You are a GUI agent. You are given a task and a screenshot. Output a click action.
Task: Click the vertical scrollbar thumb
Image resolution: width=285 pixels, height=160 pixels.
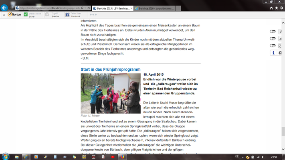tap(283, 132)
